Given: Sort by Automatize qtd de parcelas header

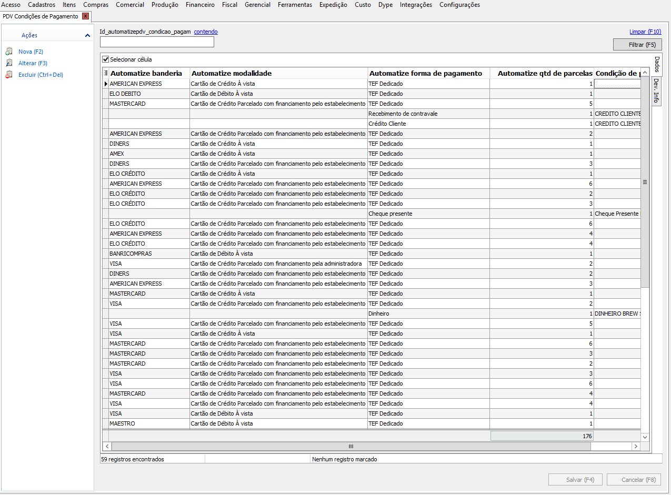Looking at the screenshot, I should tap(542, 73).
